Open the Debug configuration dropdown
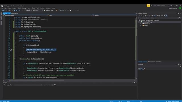This screenshot has width=182, height=102. pyautogui.click(x=29, y=10)
